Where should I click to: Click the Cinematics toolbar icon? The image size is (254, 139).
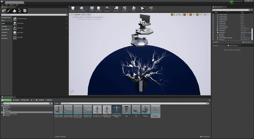125,9
